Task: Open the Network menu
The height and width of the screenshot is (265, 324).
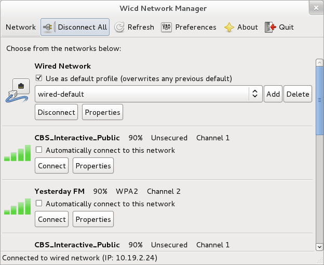Action: pyautogui.click(x=21, y=27)
